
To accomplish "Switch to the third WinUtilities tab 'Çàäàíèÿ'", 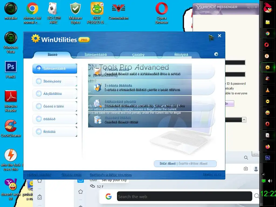I will (x=138, y=55).
